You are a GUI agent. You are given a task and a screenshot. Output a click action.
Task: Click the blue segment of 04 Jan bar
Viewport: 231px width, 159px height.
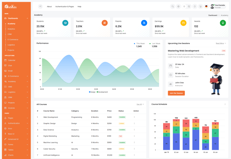196,140
